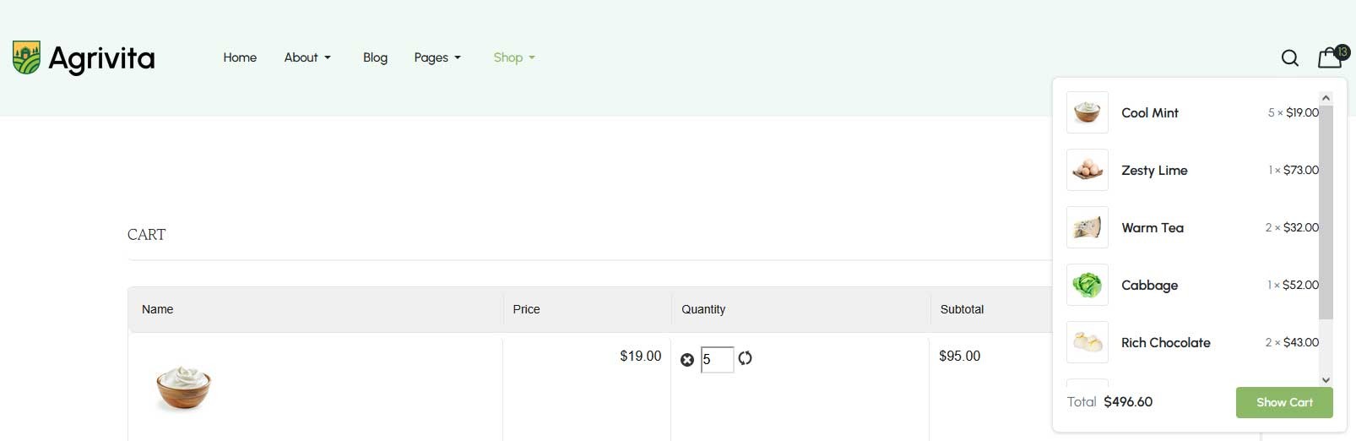The width and height of the screenshot is (1356, 441).
Task: Click the mini cart scrollbar up arrow
Action: pyautogui.click(x=1326, y=98)
